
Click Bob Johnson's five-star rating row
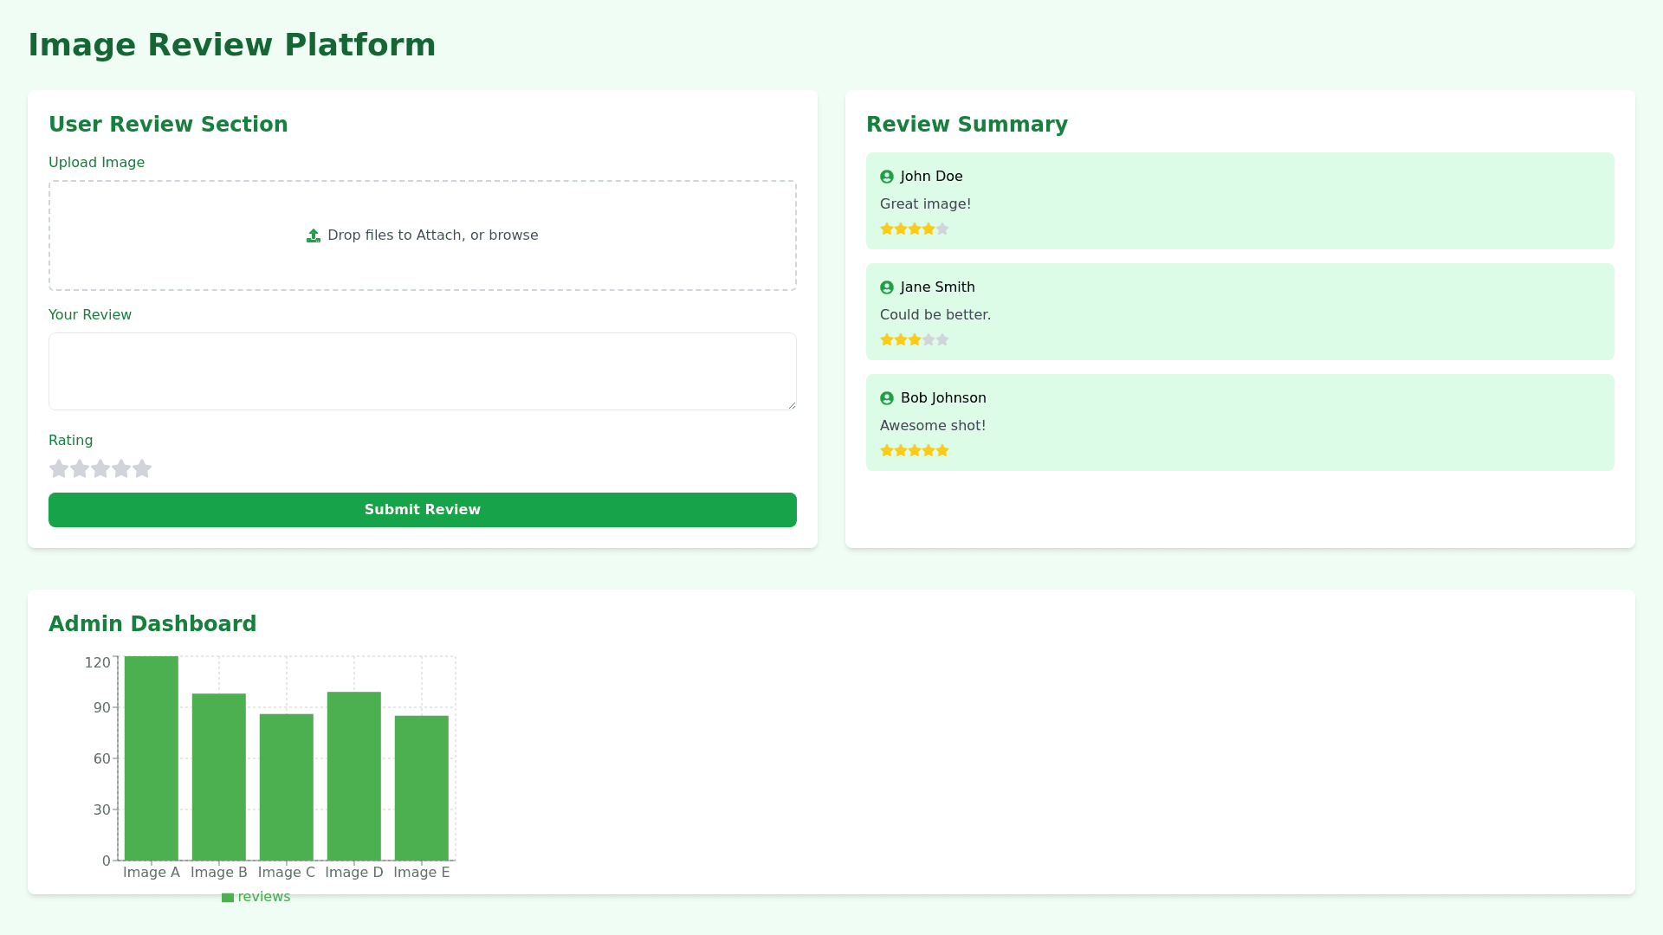(915, 450)
